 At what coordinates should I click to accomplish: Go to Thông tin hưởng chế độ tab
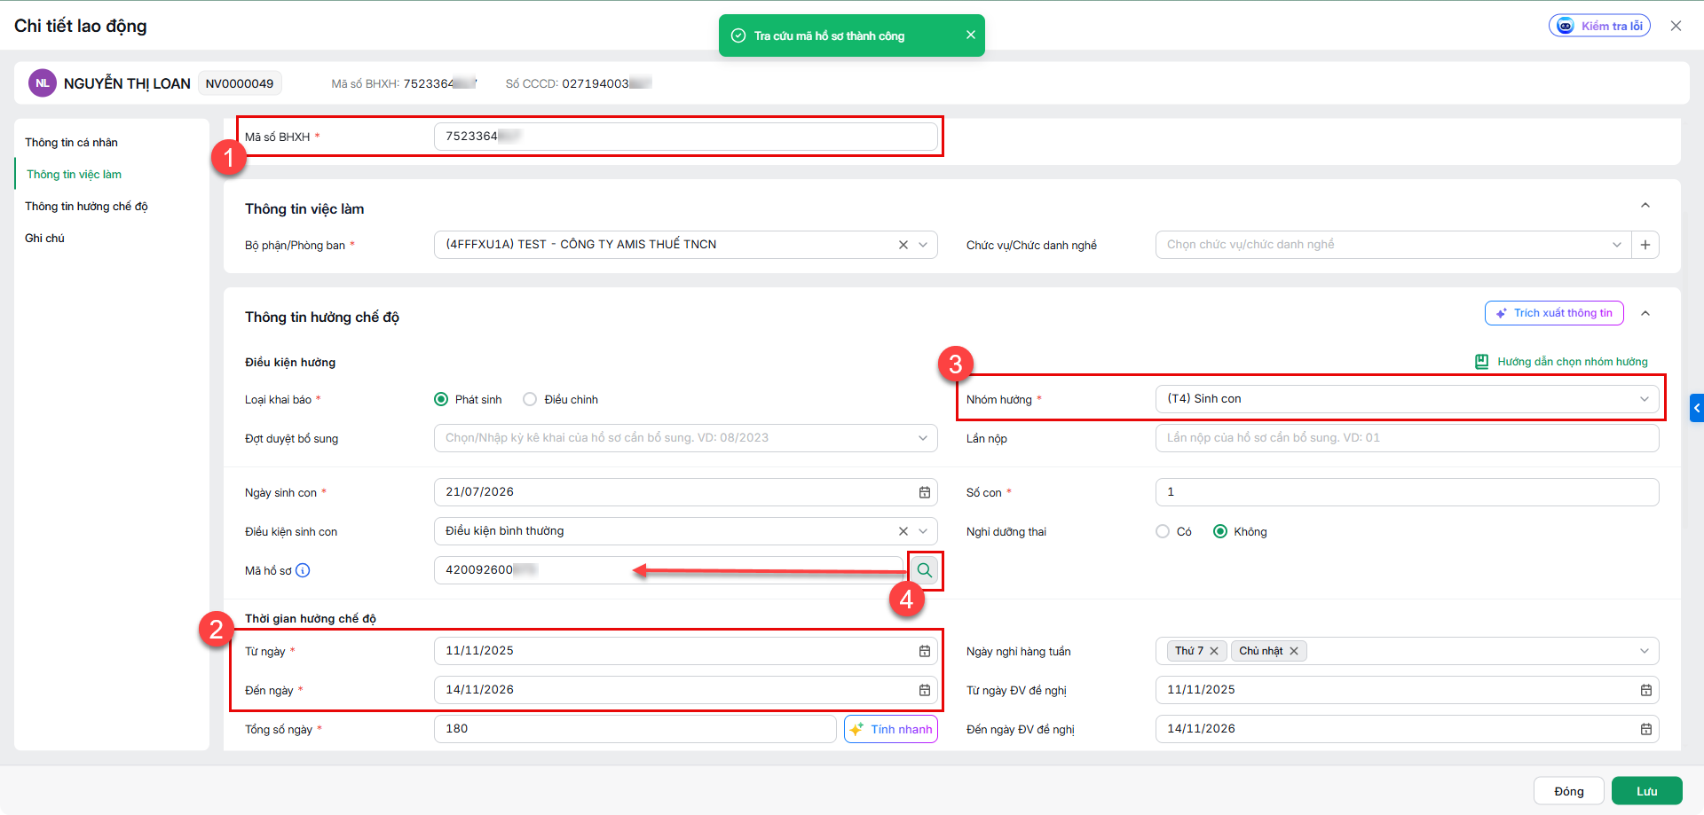pyautogui.click(x=86, y=207)
